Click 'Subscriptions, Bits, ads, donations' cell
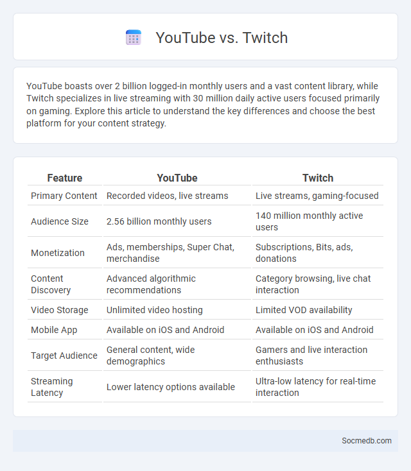This screenshot has width=411, height=471. coord(304,253)
